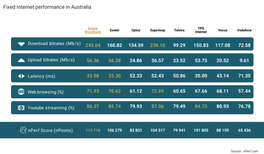Click Aussie Broadband's nPerf score 112 716
Image resolution: width=264 pixels, height=154 pixels.
tap(93, 130)
